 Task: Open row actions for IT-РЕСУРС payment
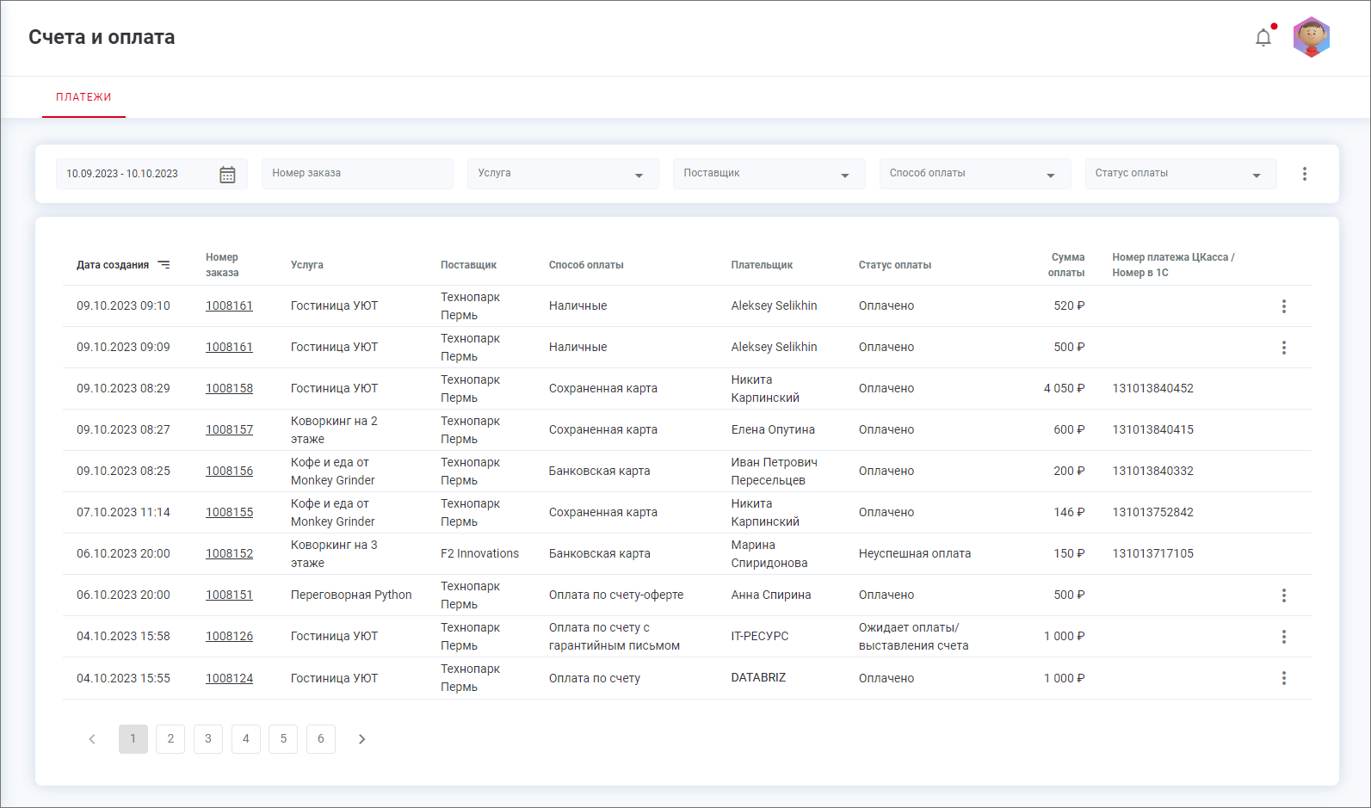[1283, 637]
